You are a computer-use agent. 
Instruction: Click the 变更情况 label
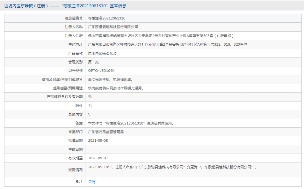click(76, 170)
